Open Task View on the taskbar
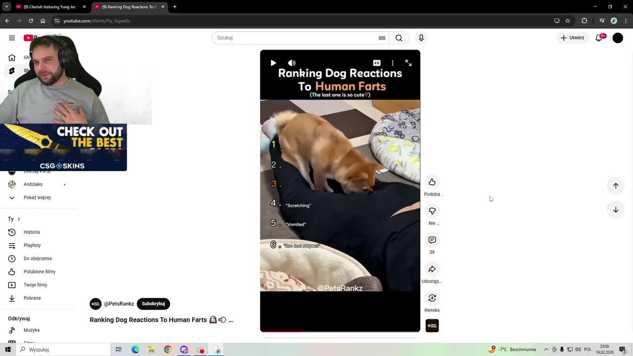 pos(119,350)
